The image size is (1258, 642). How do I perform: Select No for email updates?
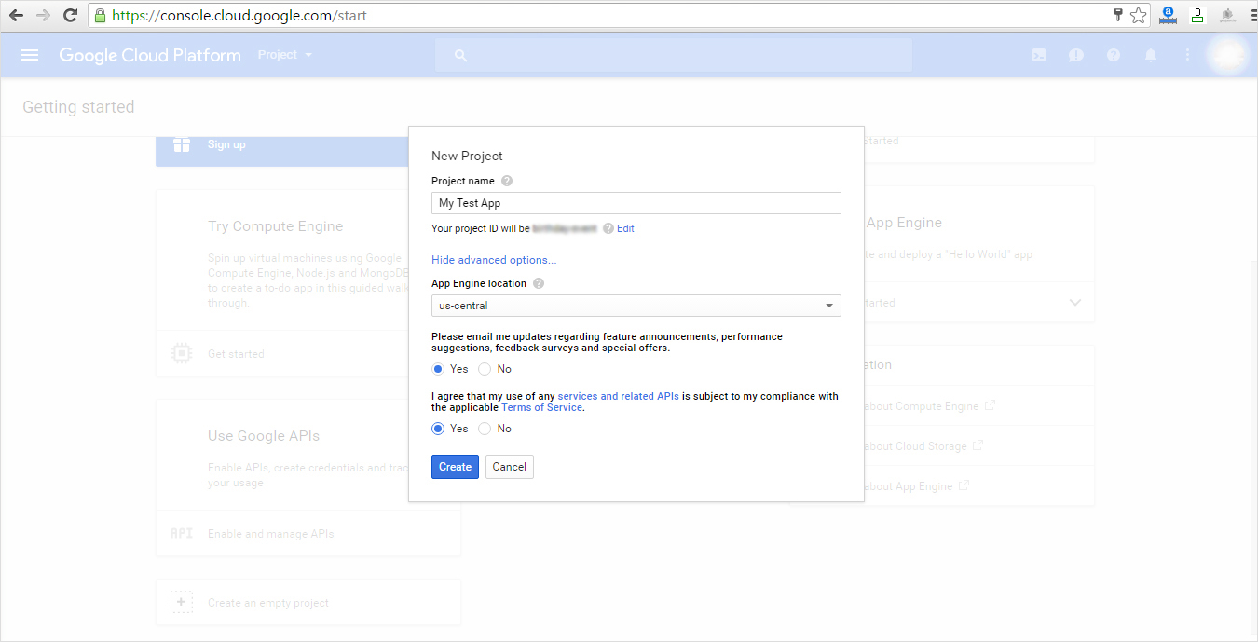point(485,369)
